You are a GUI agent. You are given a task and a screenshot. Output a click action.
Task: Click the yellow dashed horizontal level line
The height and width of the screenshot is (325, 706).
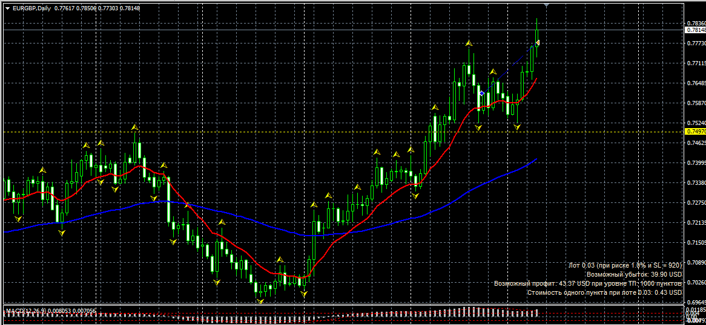(342, 132)
